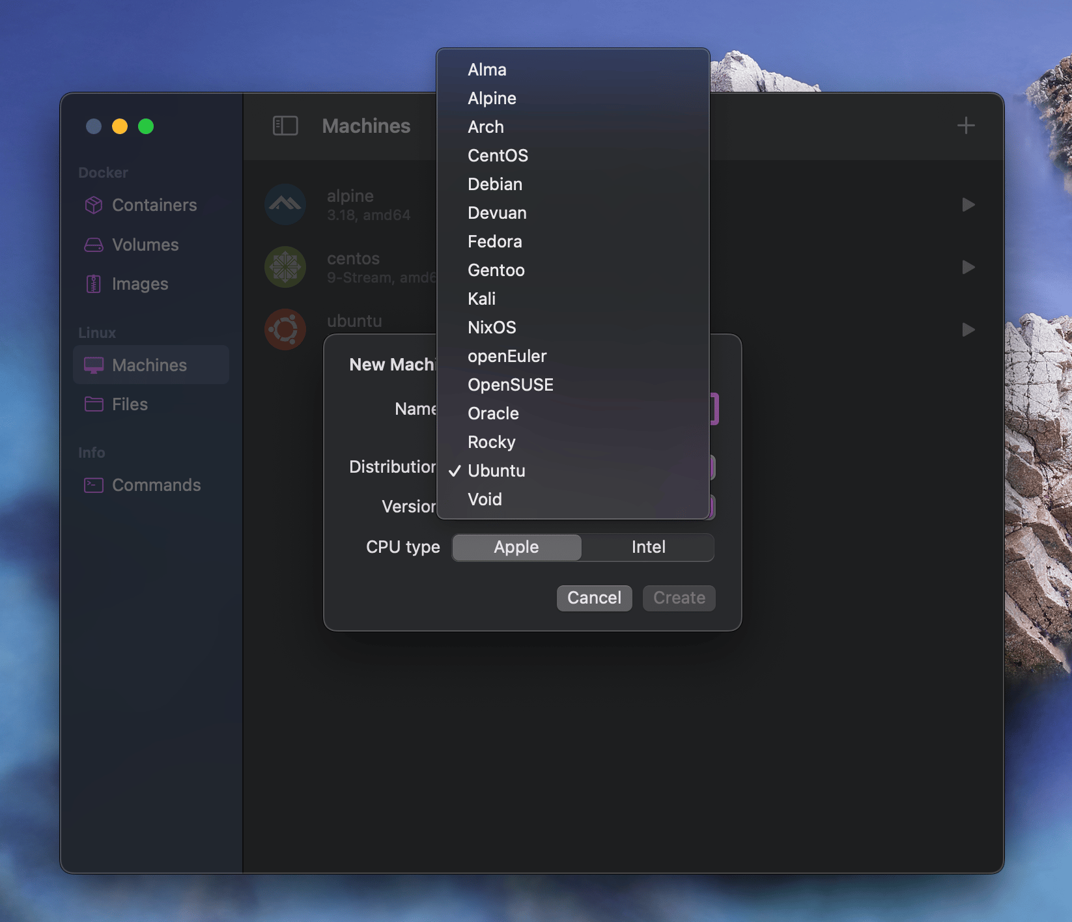This screenshot has width=1072, height=922.
Task: Pick Gentoo in the dropdown menu
Action: [x=573, y=270]
